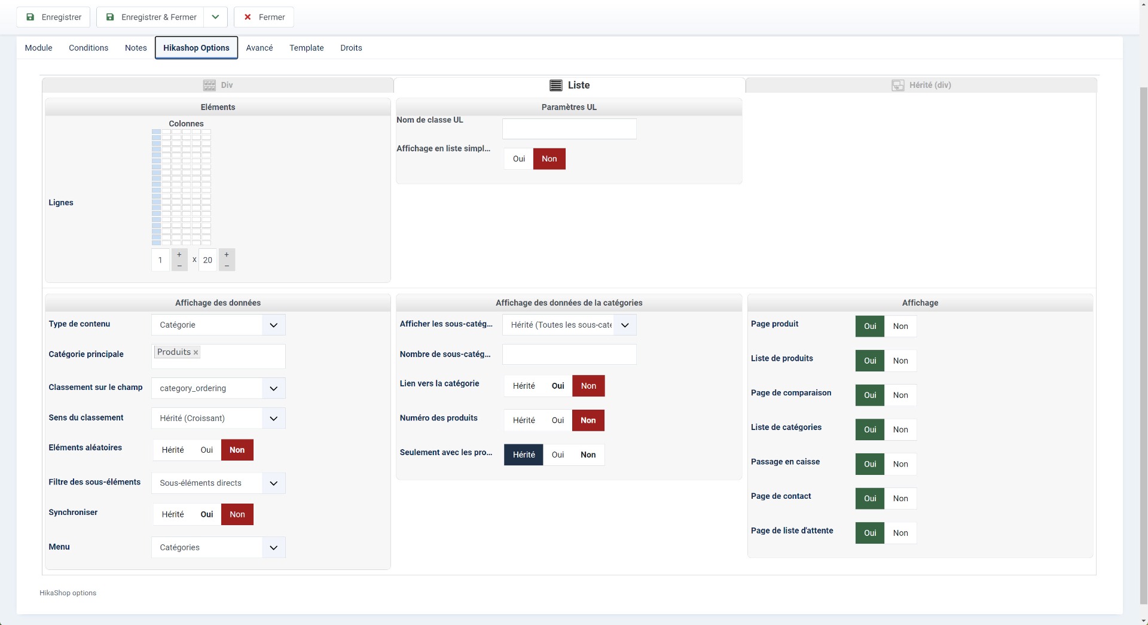1148x625 pixels.
Task: Open the Droits tab
Action: [x=351, y=48]
